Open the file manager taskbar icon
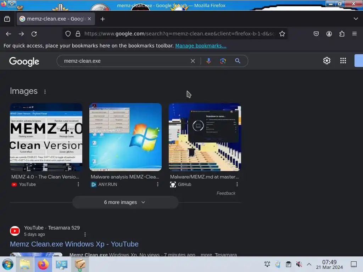The width and height of the screenshot is (363, 272). (25, 264)
